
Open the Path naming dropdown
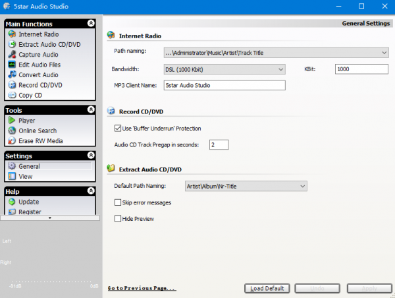[x=384, y=52]
